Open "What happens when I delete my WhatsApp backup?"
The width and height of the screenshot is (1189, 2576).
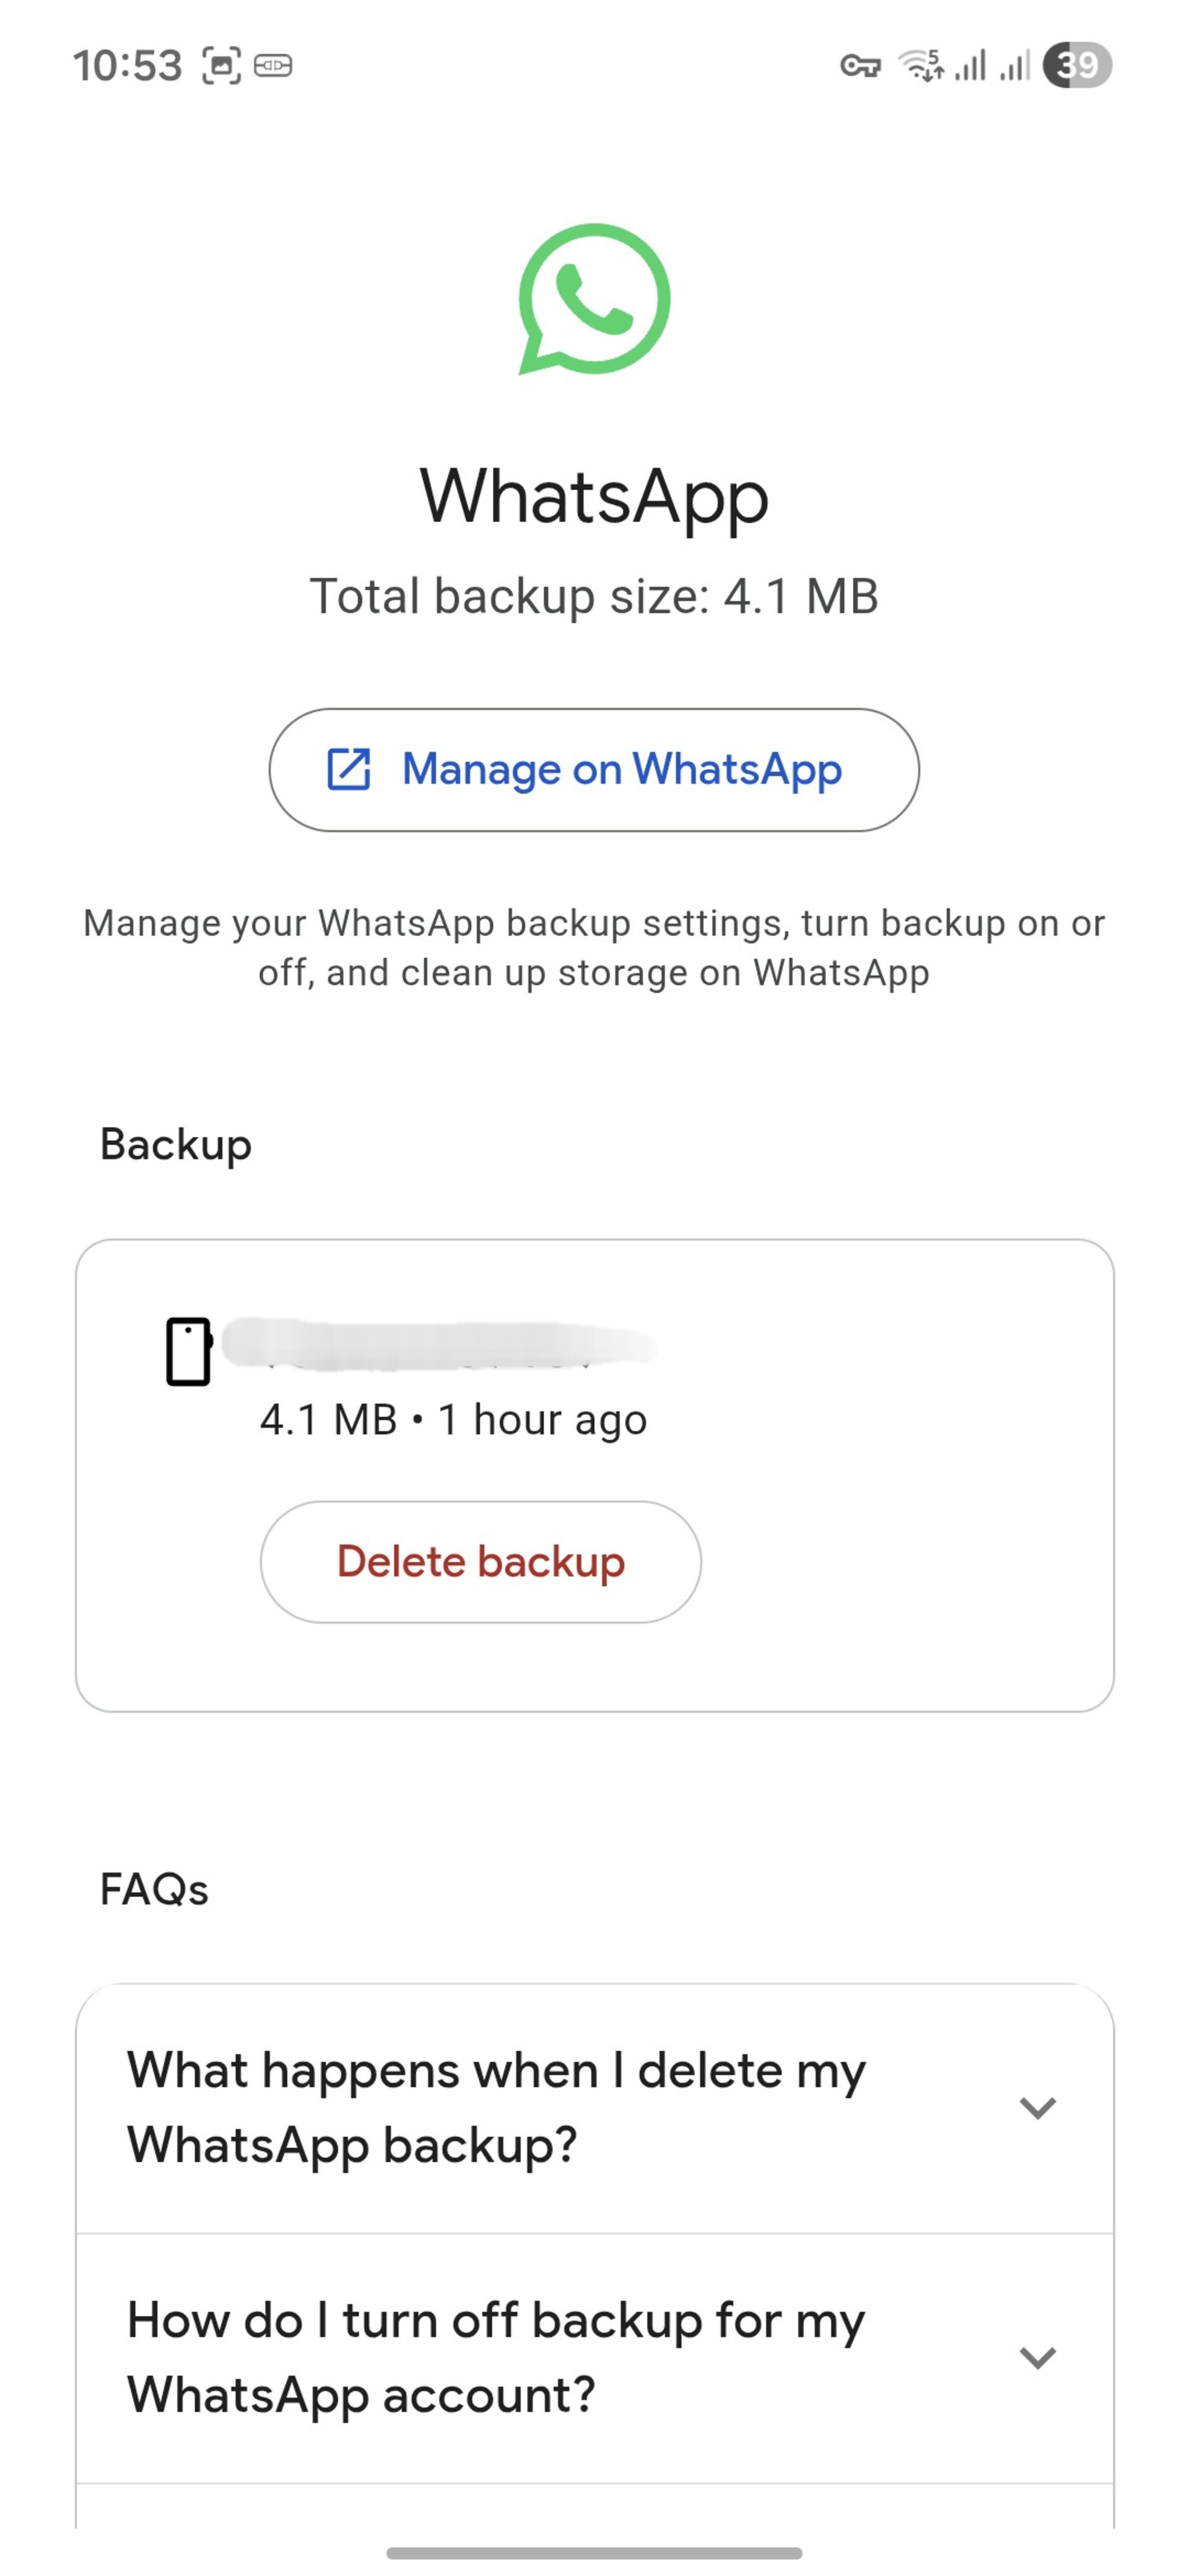[x=496, y=2107]
